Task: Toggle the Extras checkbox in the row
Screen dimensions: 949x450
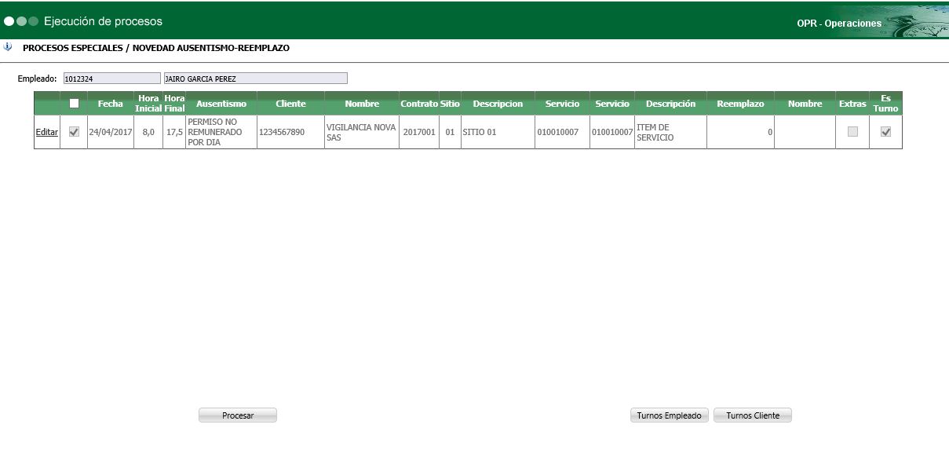Action: 852,132
